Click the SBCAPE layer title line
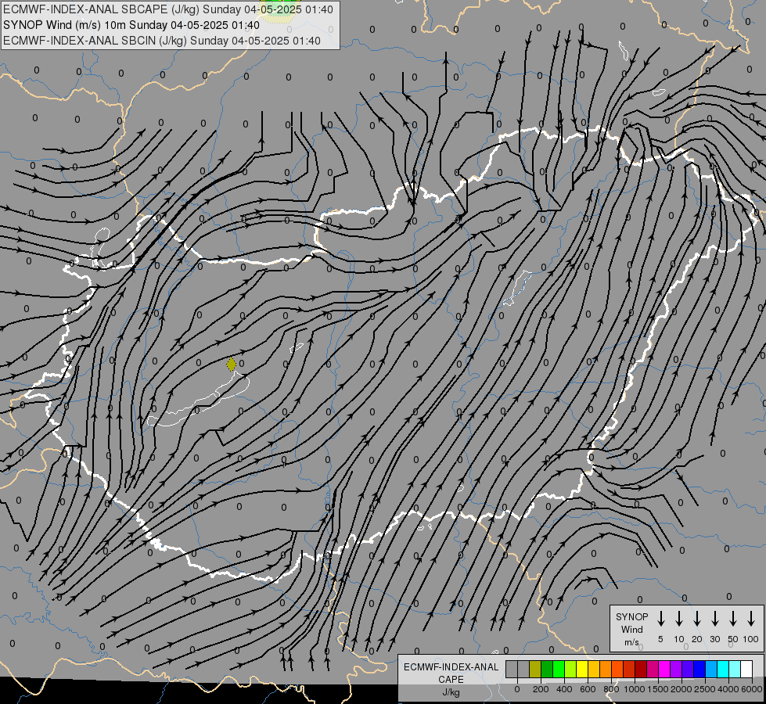Screen dimensions: 766x704 pos(168,9)
